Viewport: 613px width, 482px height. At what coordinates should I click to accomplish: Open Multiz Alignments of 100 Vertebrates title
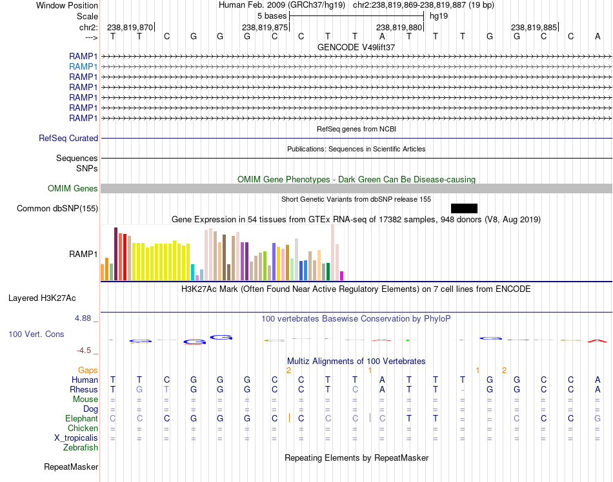356,361
